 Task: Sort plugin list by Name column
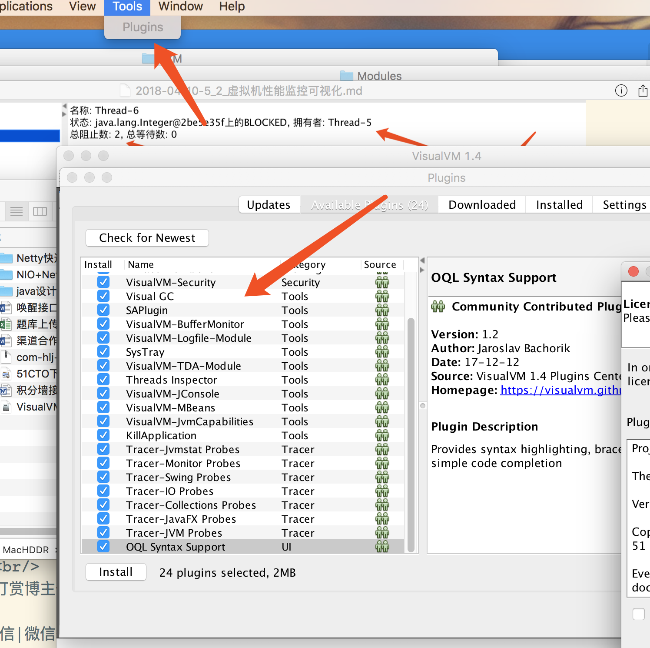[x=202, y=264]
